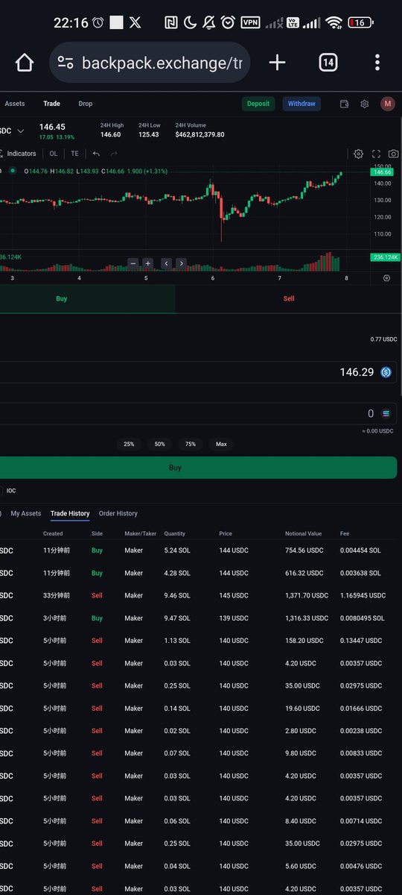Switch to the Assets nav item

click(x=15, y=104)
